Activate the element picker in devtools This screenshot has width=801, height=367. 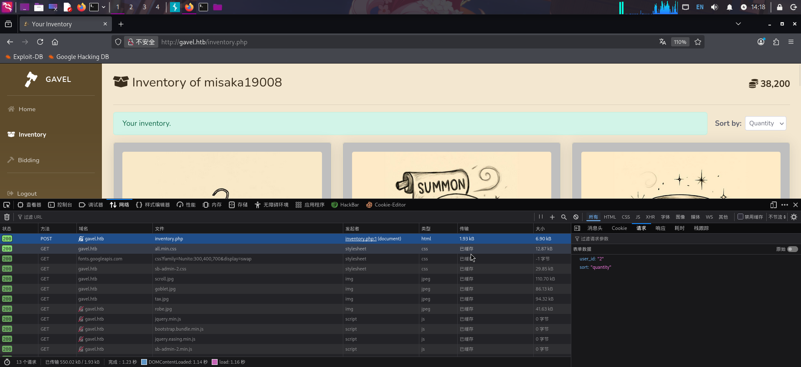[x=7, y=205]
